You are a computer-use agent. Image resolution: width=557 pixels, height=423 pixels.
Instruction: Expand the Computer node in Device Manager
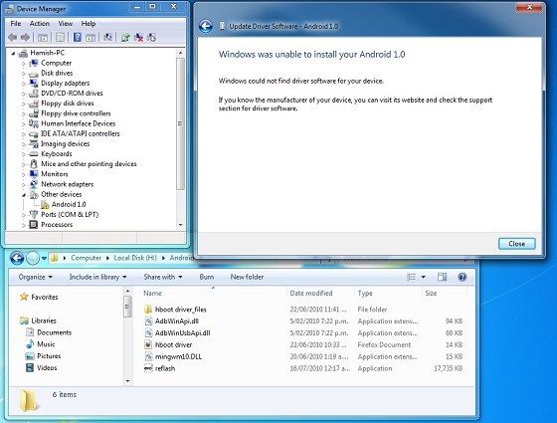pyautogui.click(x=24, y=64)
